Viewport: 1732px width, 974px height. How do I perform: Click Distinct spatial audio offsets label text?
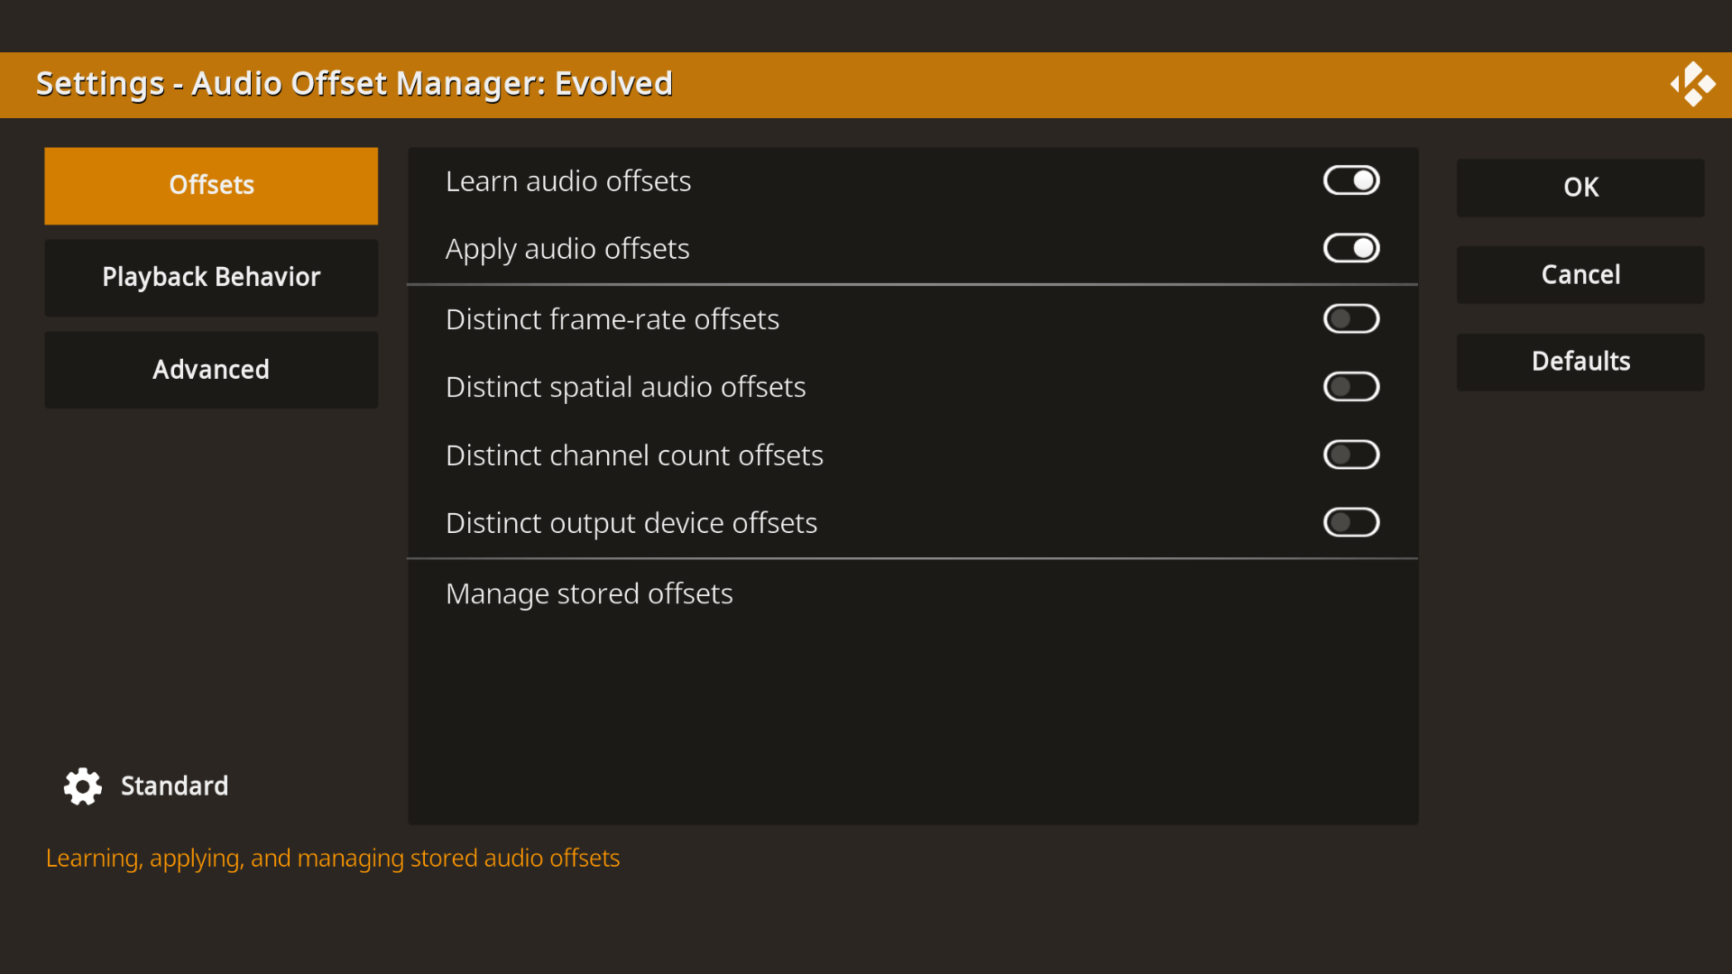[x=626, y=387]
